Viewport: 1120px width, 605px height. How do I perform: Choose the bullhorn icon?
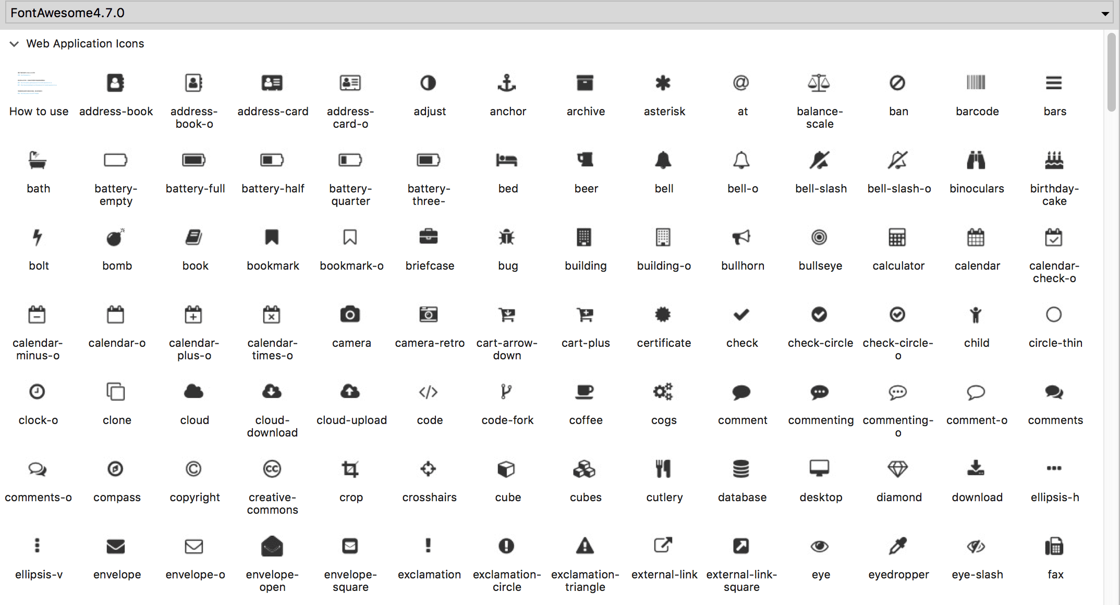coord(741,237)
